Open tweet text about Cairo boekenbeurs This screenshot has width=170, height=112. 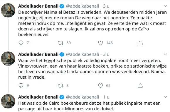(x=89, y=106)
